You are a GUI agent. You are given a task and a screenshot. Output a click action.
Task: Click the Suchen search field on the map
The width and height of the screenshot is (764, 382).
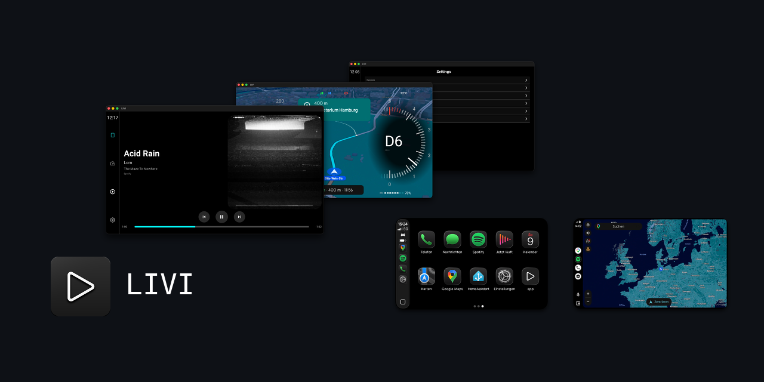click(618, 226)
